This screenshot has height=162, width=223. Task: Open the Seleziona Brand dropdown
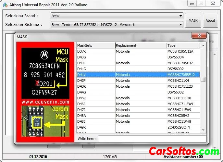click(x=117, y=16)
